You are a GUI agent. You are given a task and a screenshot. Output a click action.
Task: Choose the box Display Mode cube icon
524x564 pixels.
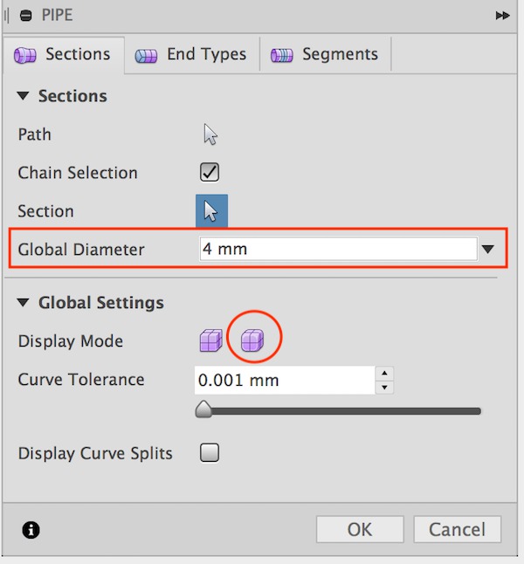210,340
